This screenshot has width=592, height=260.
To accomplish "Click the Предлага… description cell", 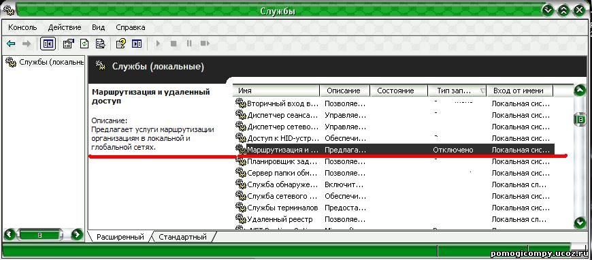I will click(x=345, y=150).
